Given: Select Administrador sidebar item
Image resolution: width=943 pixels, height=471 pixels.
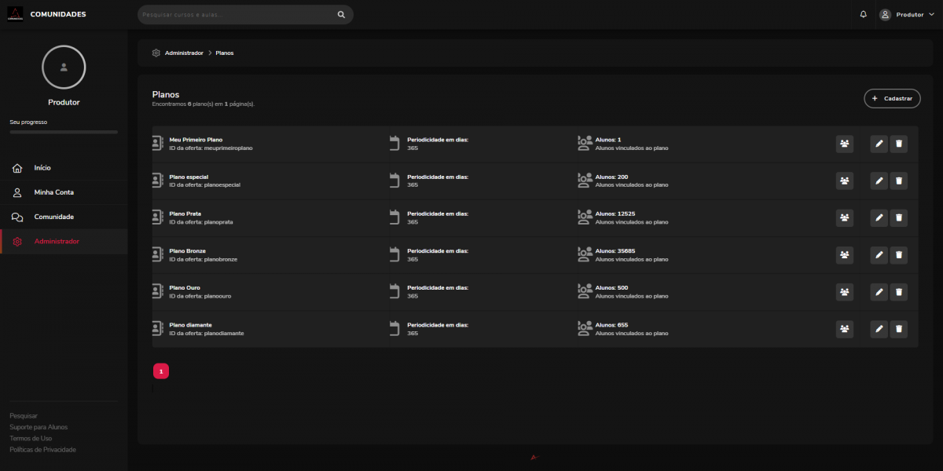Looking at the screenshot, I should point(57,241).
